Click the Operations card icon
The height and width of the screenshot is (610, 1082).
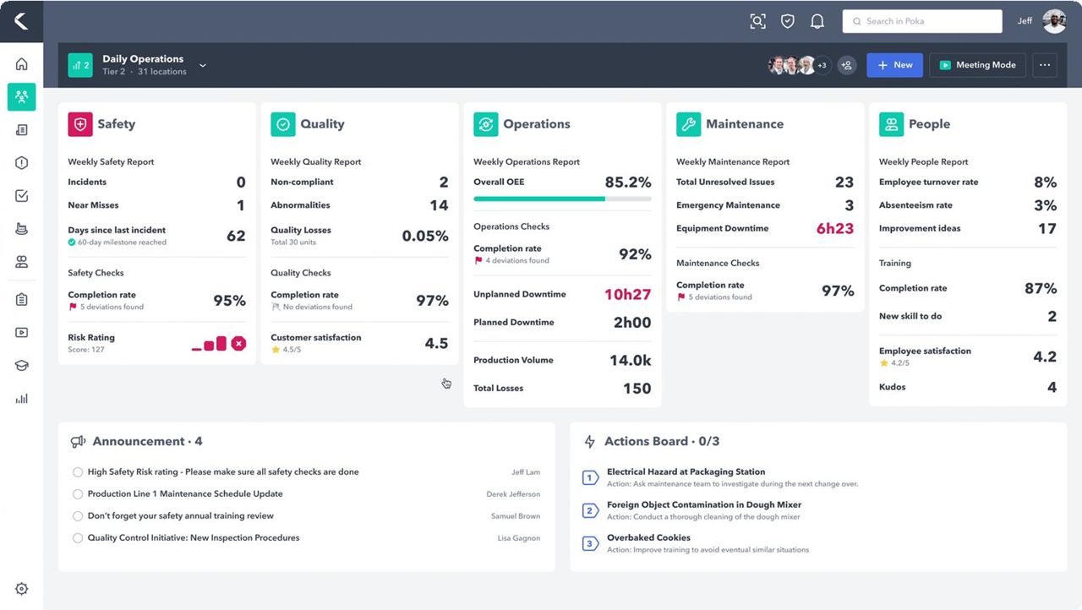pos(486,124)
